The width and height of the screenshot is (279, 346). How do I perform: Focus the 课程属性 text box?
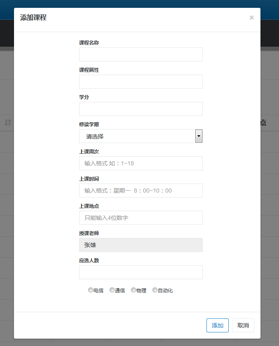[141, 82]
